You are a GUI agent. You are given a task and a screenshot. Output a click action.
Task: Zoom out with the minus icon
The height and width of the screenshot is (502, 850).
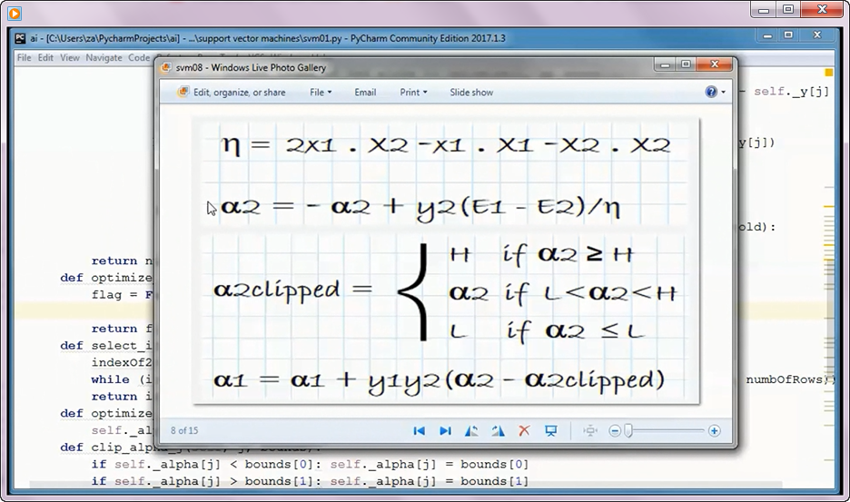coord(615,431)
